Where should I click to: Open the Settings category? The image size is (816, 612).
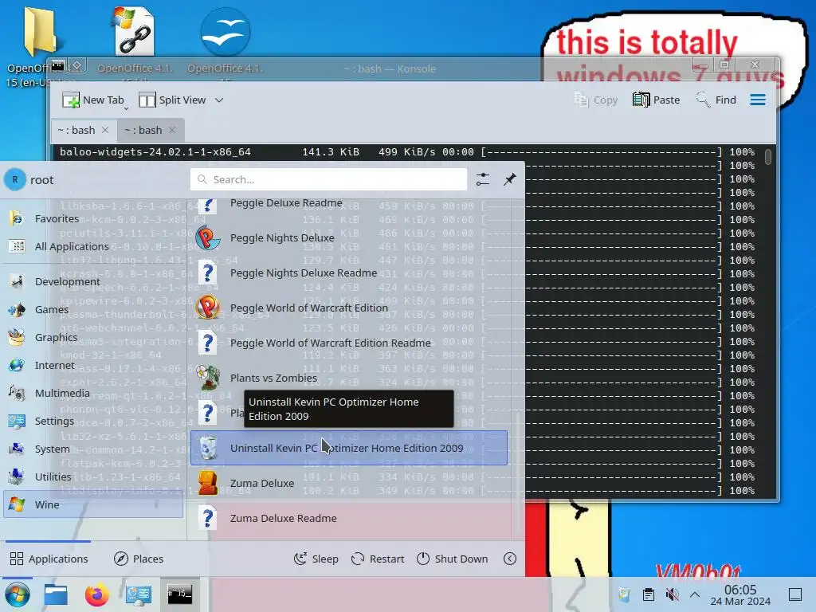(92, 421)
